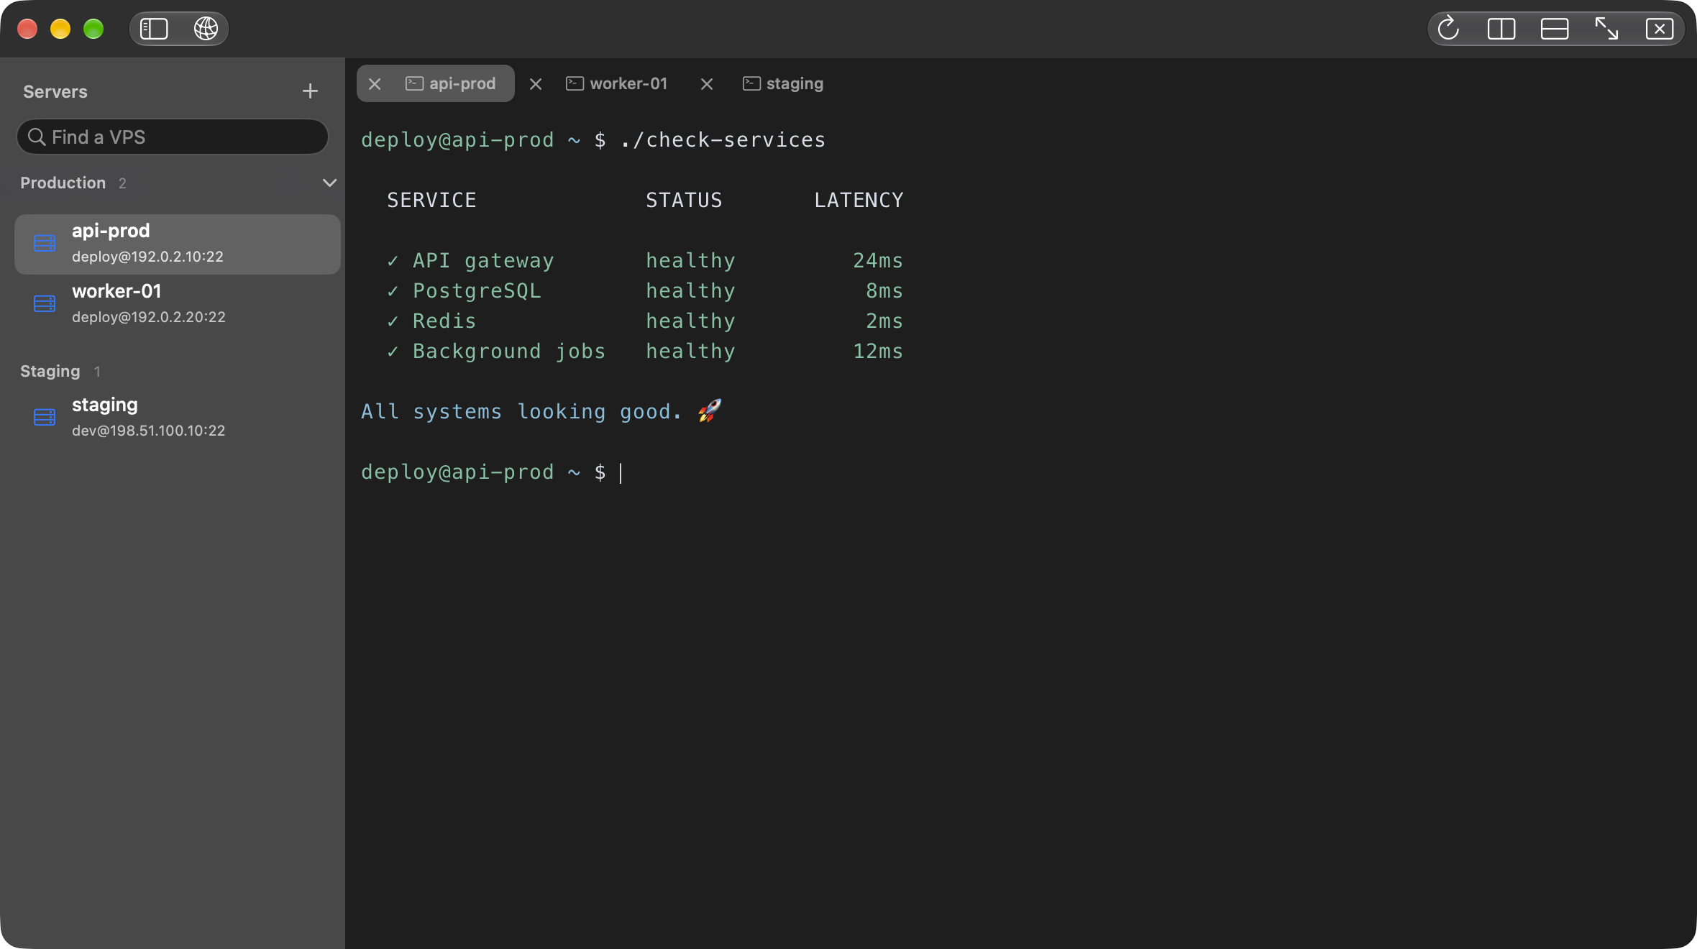Click the 8ms latency value

[884, 290]
